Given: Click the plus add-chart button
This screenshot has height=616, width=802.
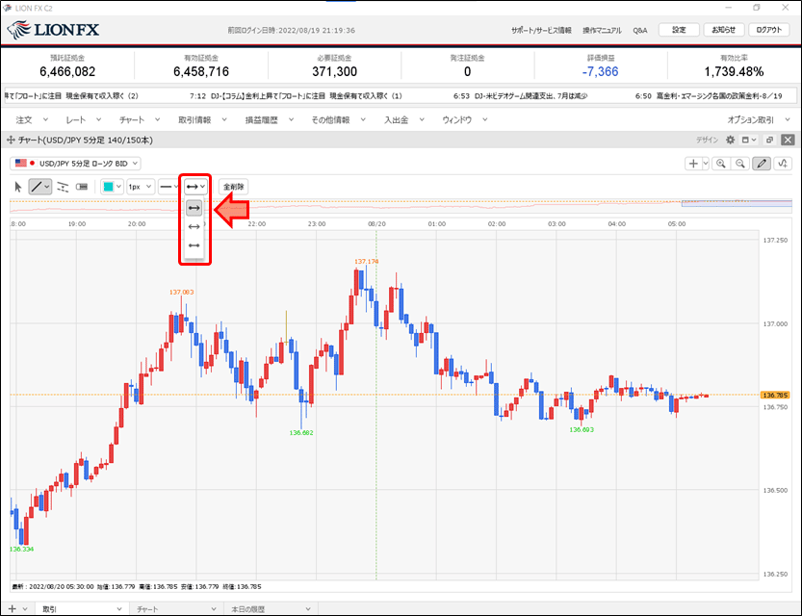Looking at the screenshot, I should point(693,164).
